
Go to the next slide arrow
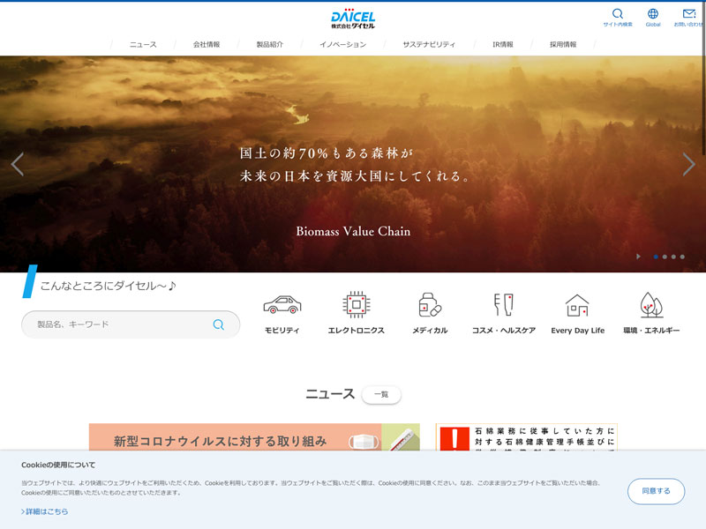point(688,164)
